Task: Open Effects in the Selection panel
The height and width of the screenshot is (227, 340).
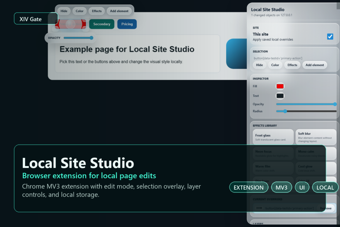Action: click(x=292, y=65)
